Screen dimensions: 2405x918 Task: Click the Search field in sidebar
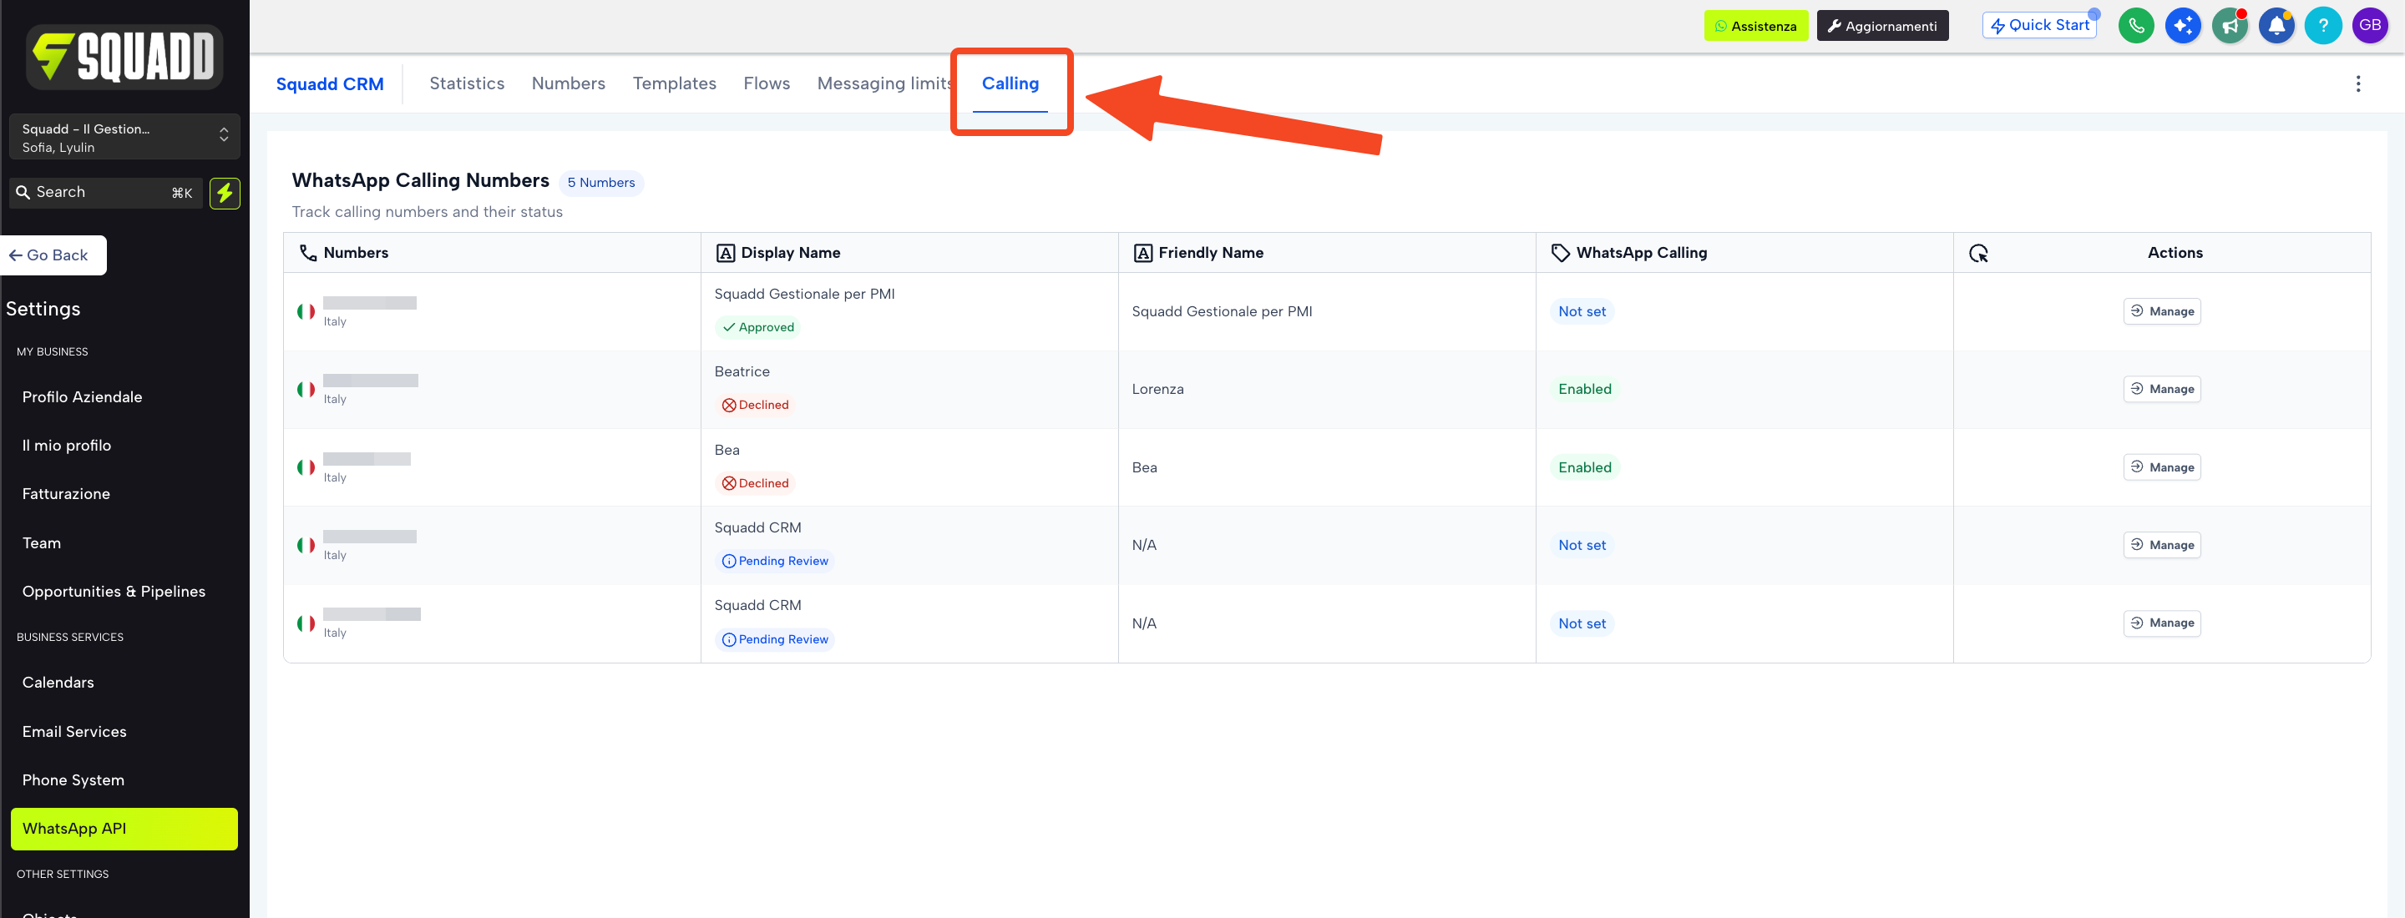[105, 193]
